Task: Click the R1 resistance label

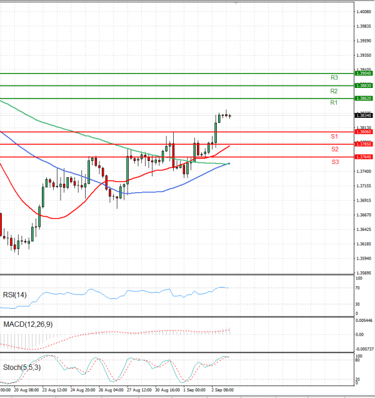Action: pos(334,103)
